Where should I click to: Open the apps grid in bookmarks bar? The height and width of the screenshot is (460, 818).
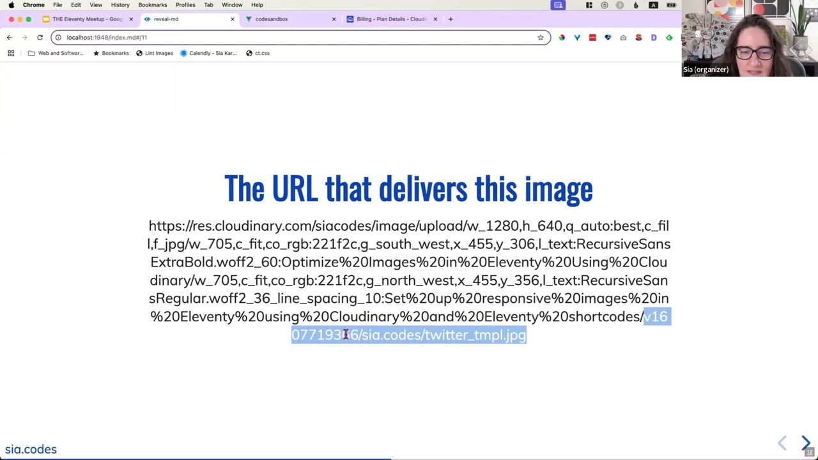pos(11,53)
